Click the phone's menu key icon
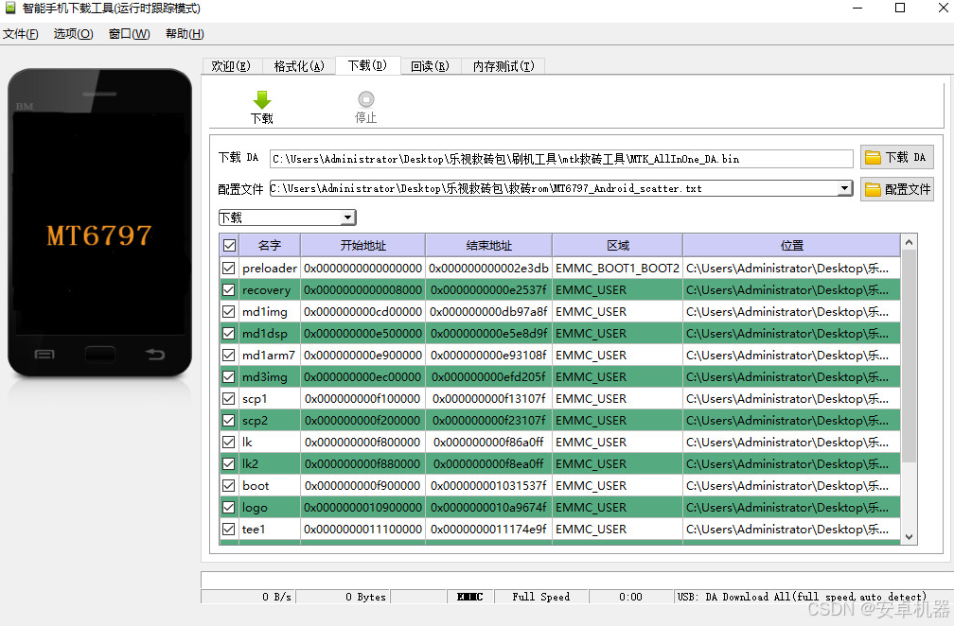The height and width of the screenshot is (626, 954). [44, 354]
